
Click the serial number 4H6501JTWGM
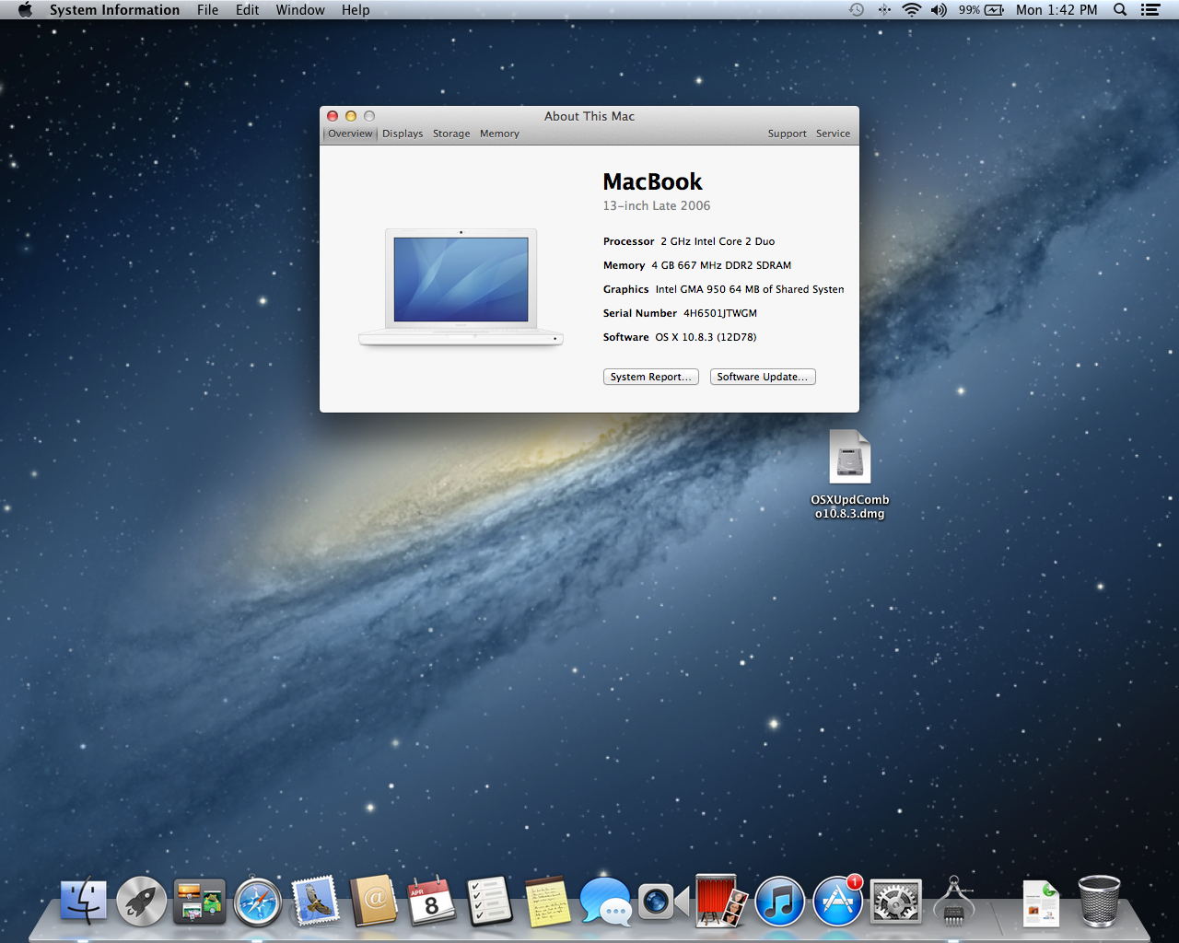click(720, 313)
